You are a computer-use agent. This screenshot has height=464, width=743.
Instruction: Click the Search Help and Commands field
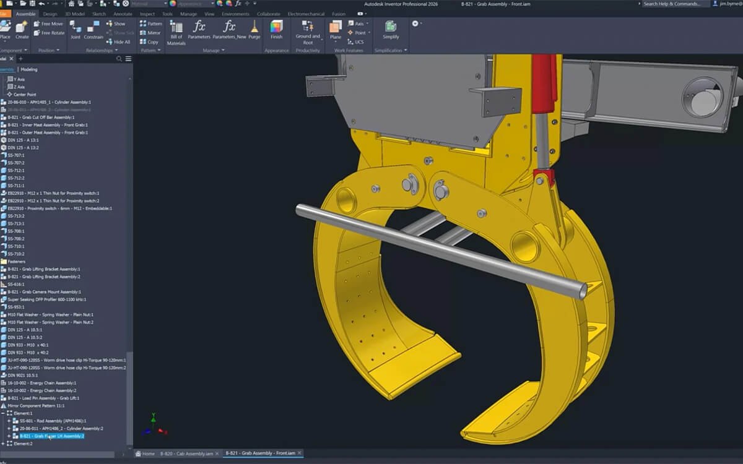coord(675,4)
